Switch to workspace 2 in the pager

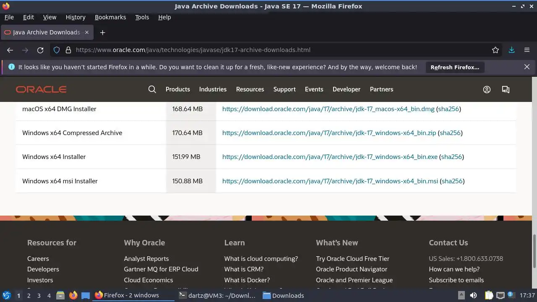(29, 296)
